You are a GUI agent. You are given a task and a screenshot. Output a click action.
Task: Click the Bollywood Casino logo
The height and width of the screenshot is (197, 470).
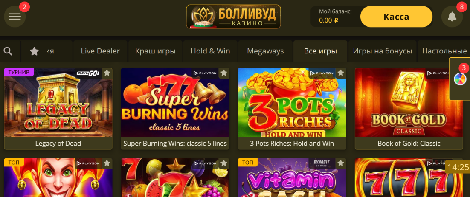233,17
